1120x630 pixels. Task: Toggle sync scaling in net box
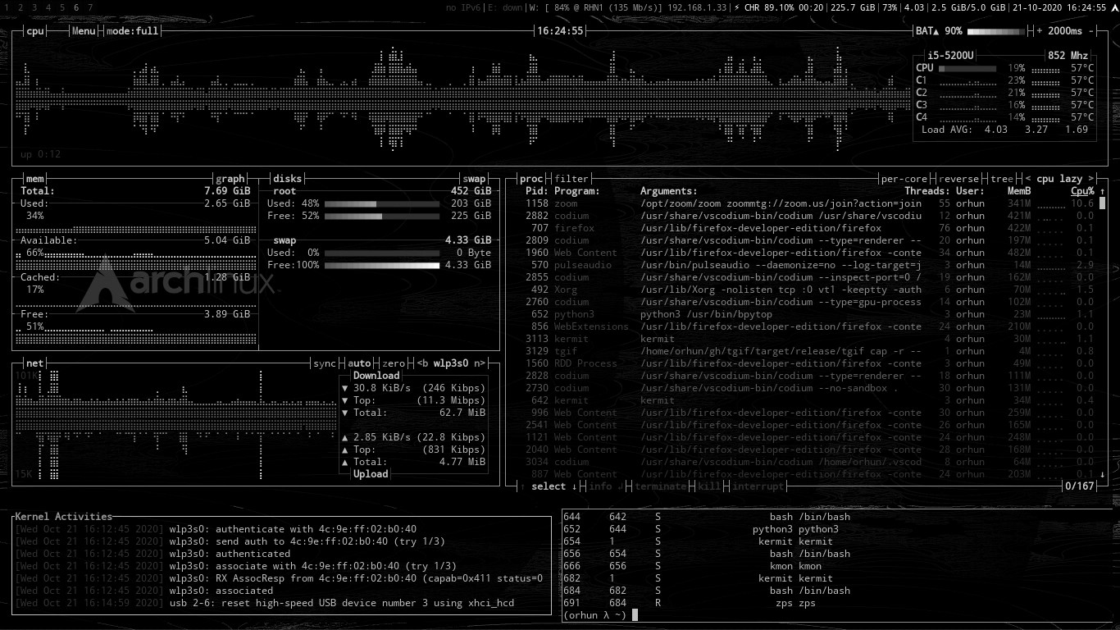point(325,363)
